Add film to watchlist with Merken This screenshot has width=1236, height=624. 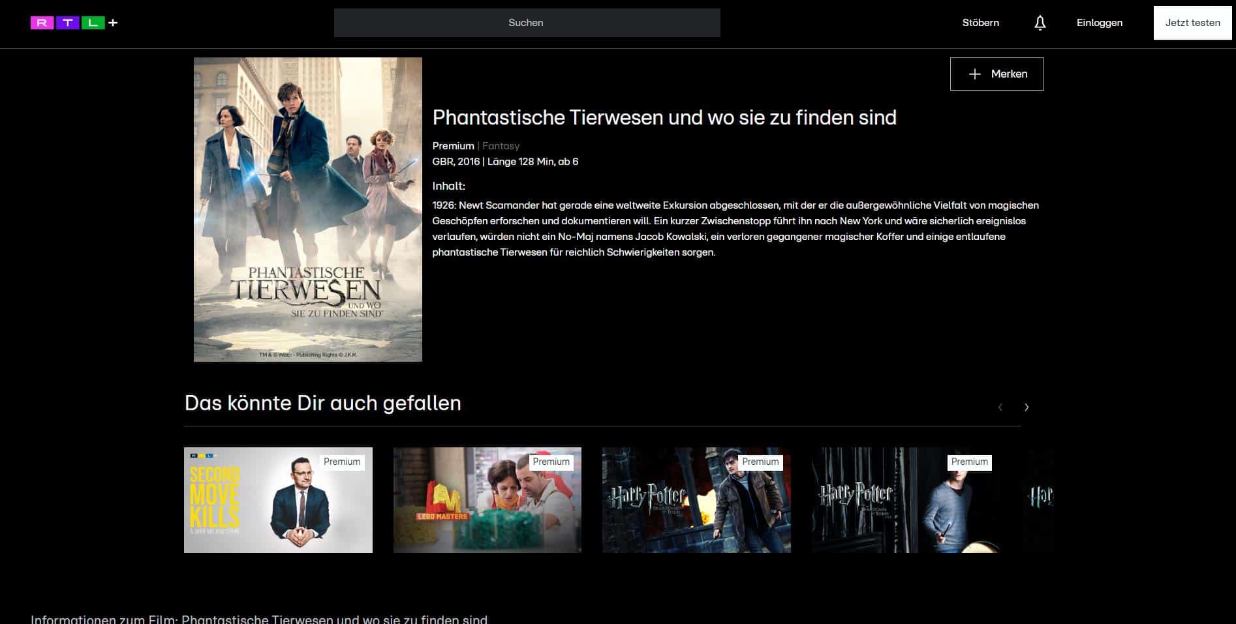tap(997, 74)
